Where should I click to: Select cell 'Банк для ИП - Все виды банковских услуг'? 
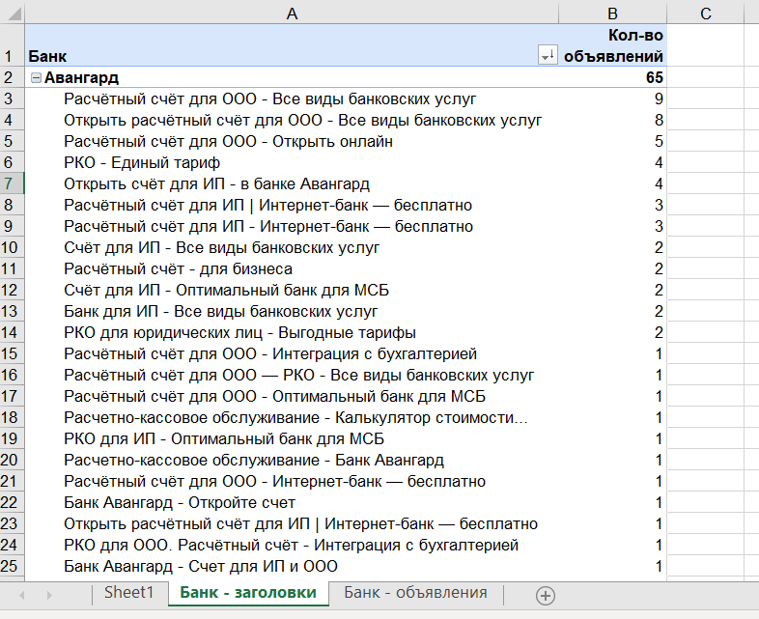292,312
